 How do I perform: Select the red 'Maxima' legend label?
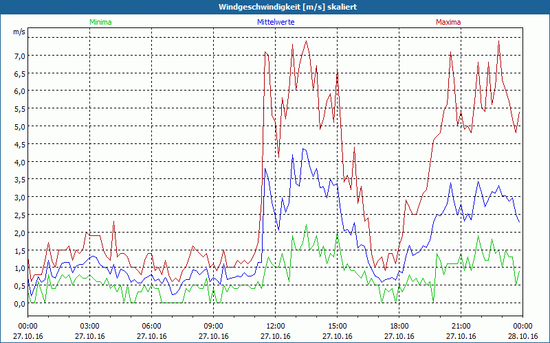point(448,22)
